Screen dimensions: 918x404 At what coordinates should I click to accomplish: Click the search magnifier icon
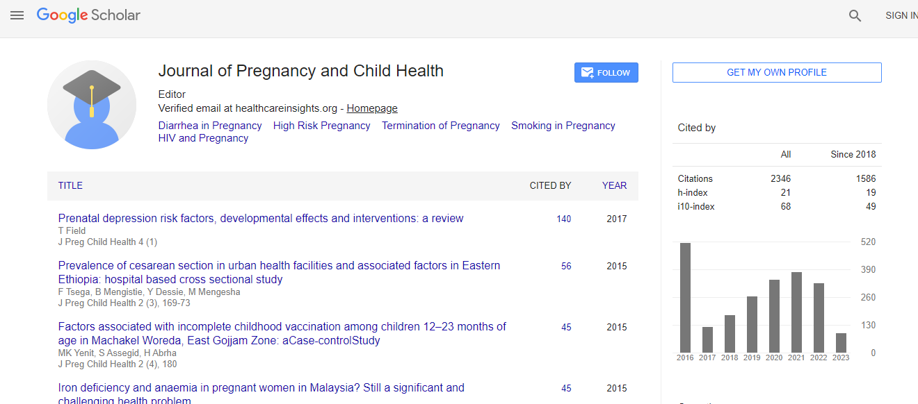pyautogui.click(x=855, y=16)
